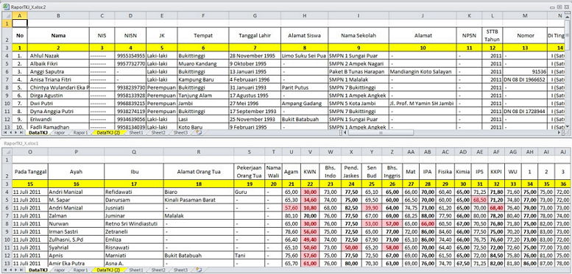572x274 pixels.
Task: Click the 'Nama' header cell
Action: pyautogui.click(x=58, y=36)
